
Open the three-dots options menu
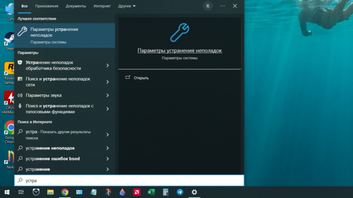pyautogui.click(x=222, y=6)
